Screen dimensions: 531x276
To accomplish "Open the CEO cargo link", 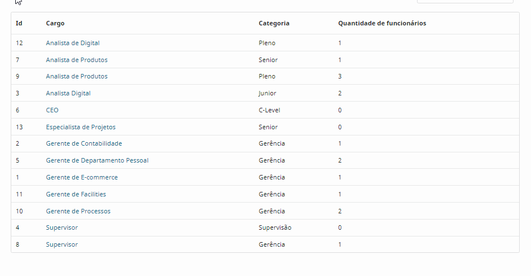I will (52, 110).
